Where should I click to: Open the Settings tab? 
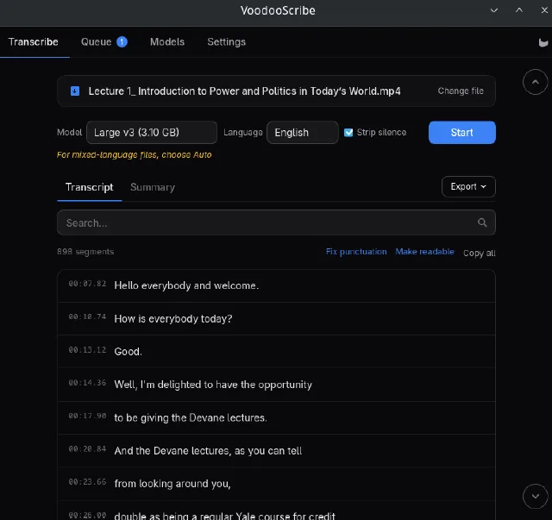click(x=226, y=42)
